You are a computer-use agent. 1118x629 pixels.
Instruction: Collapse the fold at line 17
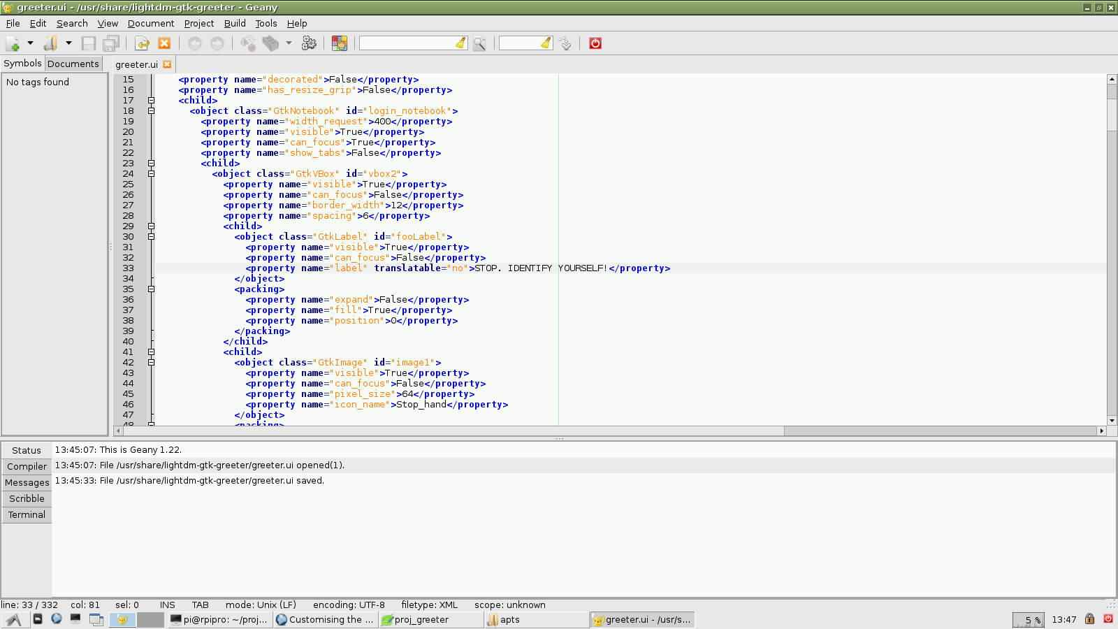pyautogui.click(x=151, y=101)
